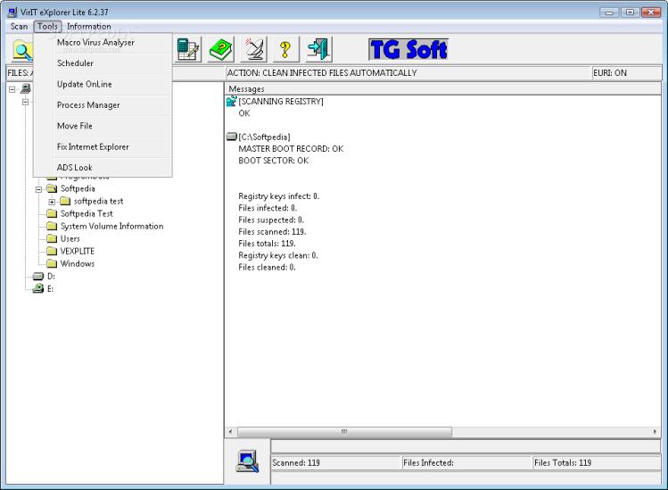
Task: Open the green help book icon
Action: click(x=220, y=49)
